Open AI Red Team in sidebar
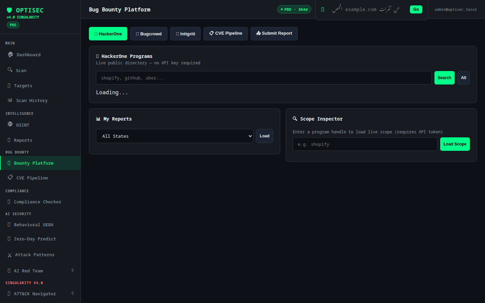The image size is (485, 303). pos(40,271)
